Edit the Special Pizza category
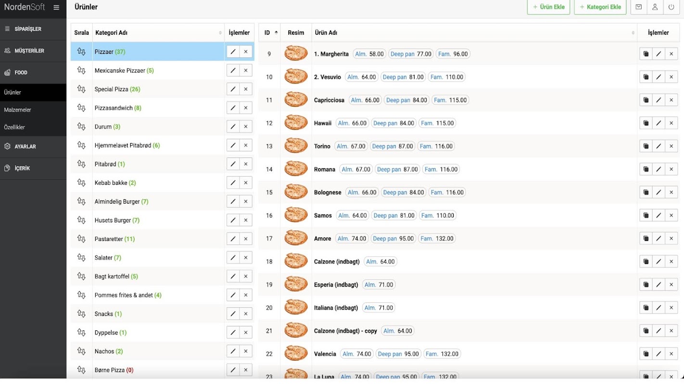This screenshot has height=384, width=684. coord(233,89)
